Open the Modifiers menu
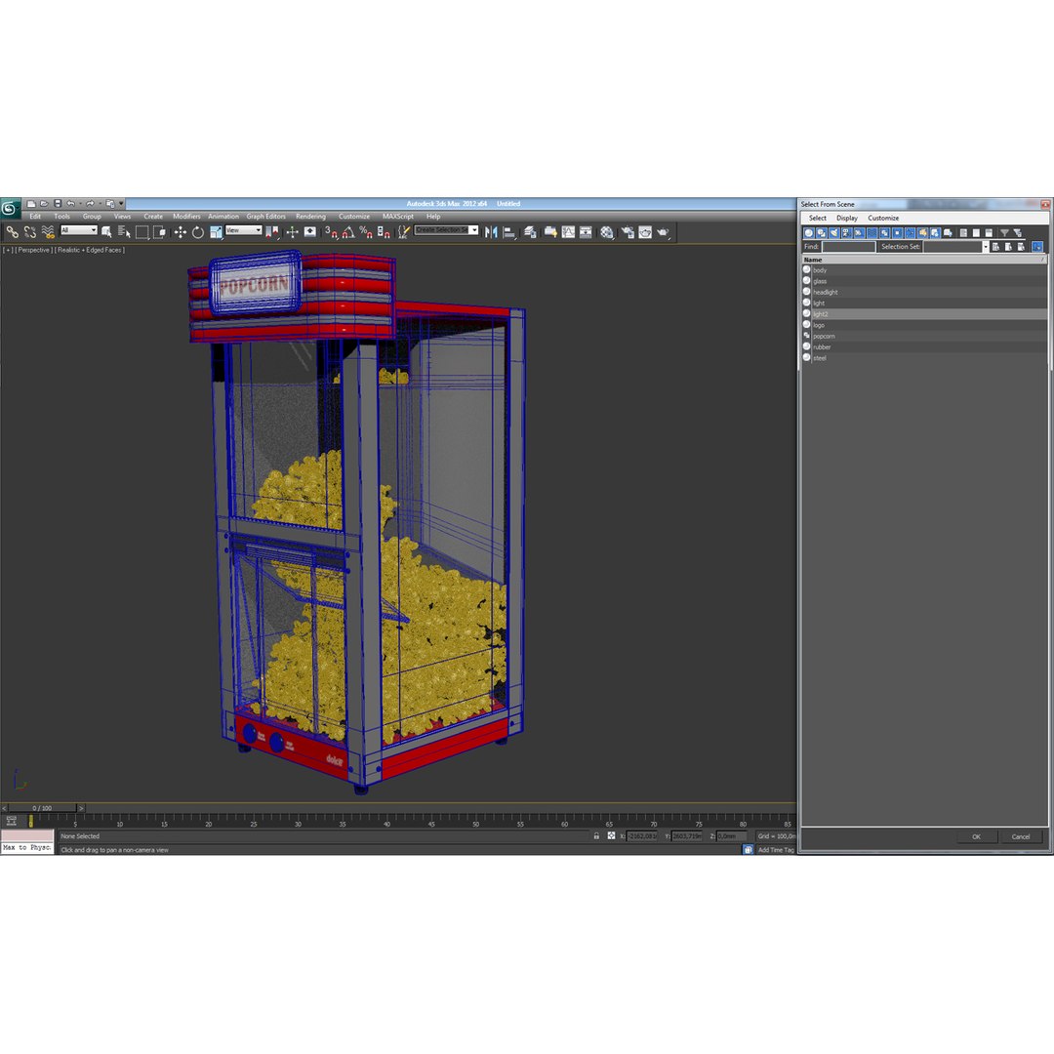1054x1054 pixels. coord(186,217)
